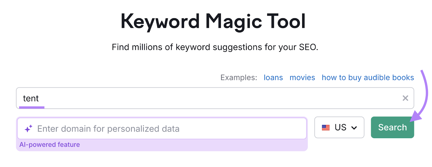The height and width of the screenshot is (167, 432).
Task: Select the "movies" example link
Action: (302, 78)
